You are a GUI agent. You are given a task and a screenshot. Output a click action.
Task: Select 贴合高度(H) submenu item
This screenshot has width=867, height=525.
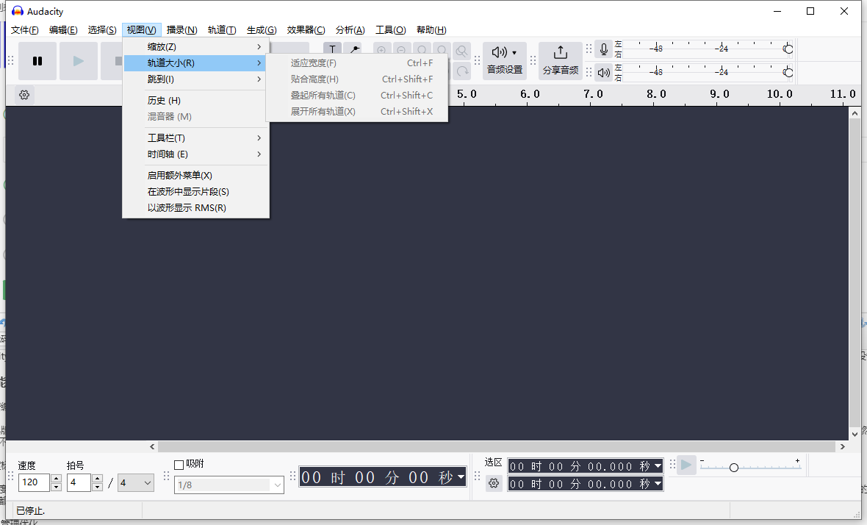(357, 79)
